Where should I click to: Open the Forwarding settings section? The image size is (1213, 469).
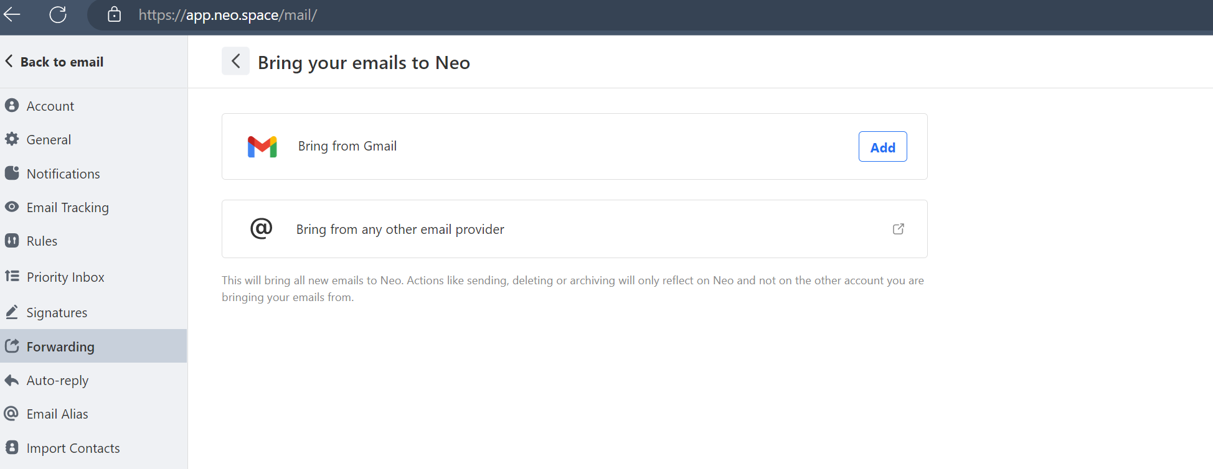[93, 346]
